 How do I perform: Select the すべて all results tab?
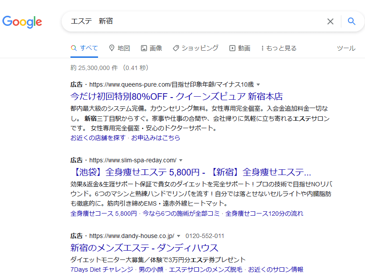point(84,48)
